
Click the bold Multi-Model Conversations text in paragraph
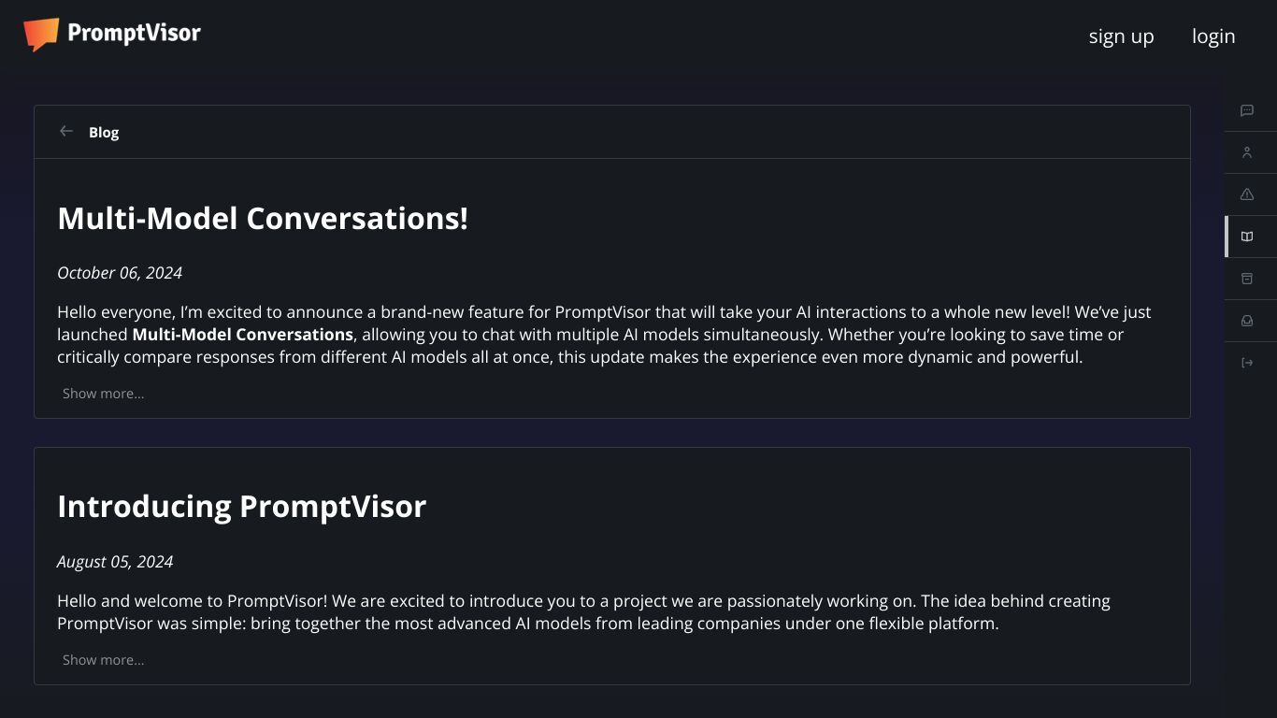(x=242, y=335)
